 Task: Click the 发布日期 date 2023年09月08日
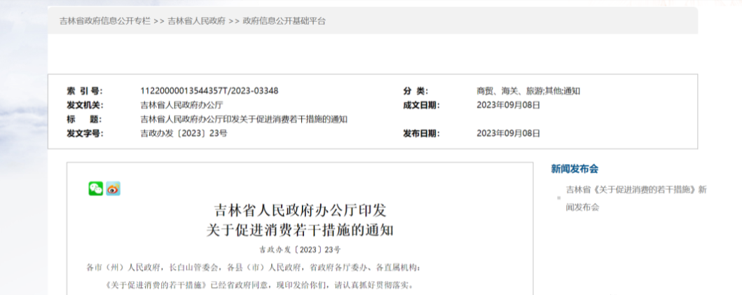[508, 133]
